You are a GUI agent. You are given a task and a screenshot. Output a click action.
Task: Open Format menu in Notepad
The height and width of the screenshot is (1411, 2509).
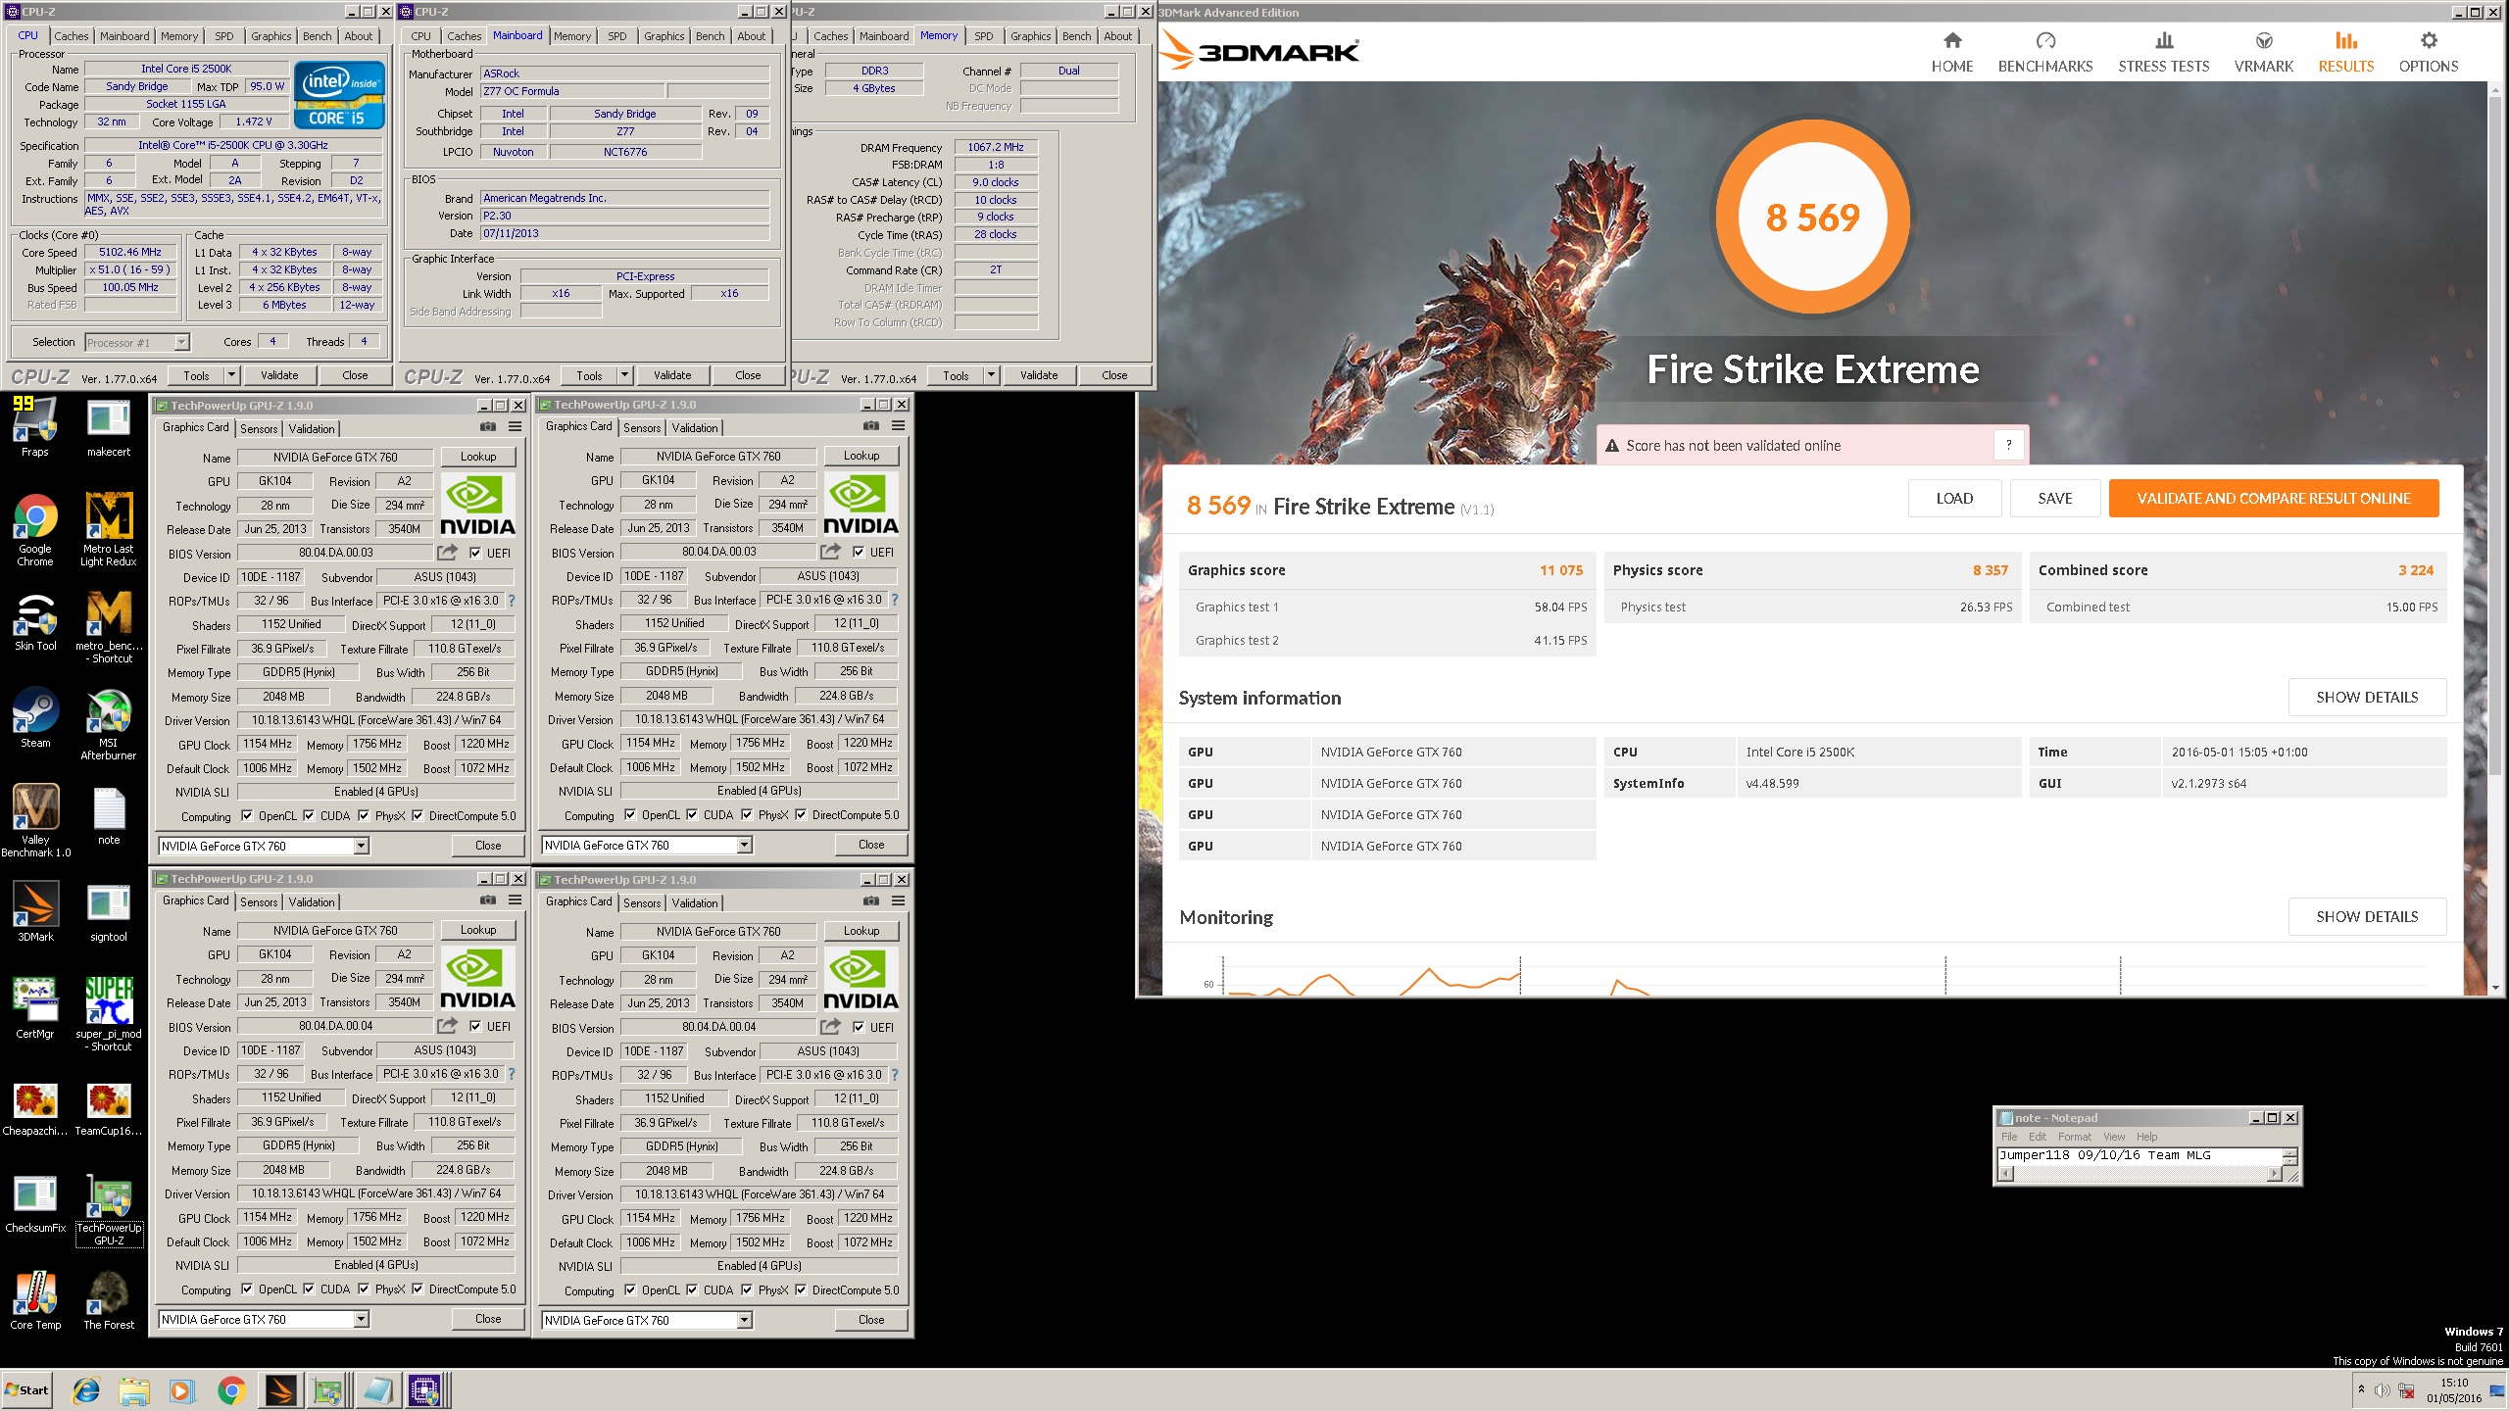tap(2074, 1137)
